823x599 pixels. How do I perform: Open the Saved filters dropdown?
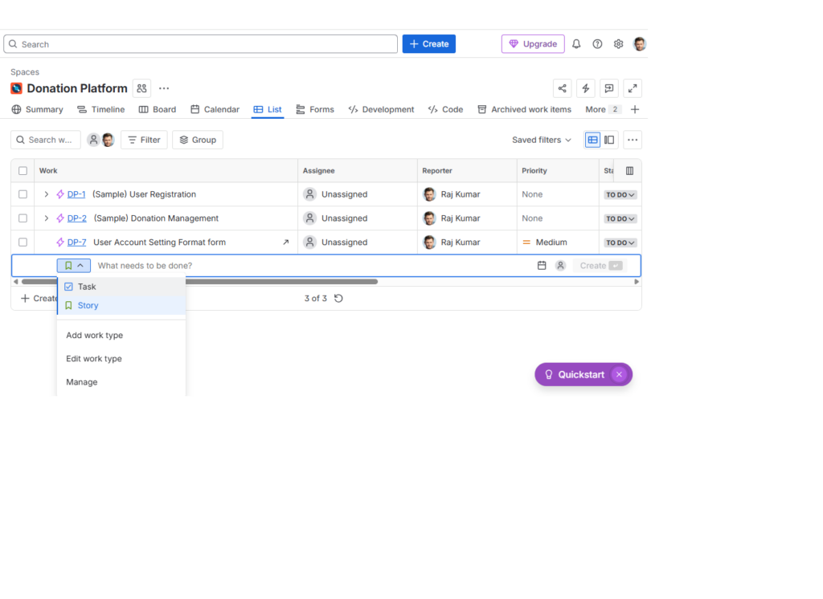click(x=542, y=140)
